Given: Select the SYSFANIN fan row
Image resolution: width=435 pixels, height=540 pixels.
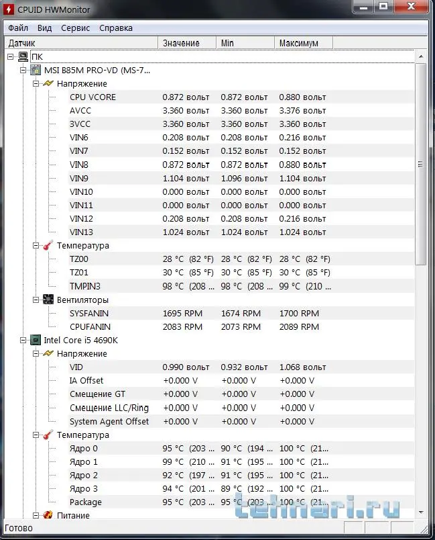Looking at the screenshot, I should click(241, 313).
